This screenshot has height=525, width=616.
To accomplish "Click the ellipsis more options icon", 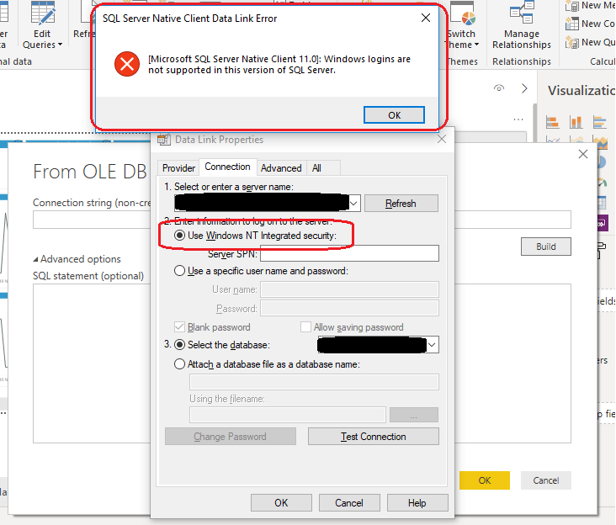I will [519, 119].
